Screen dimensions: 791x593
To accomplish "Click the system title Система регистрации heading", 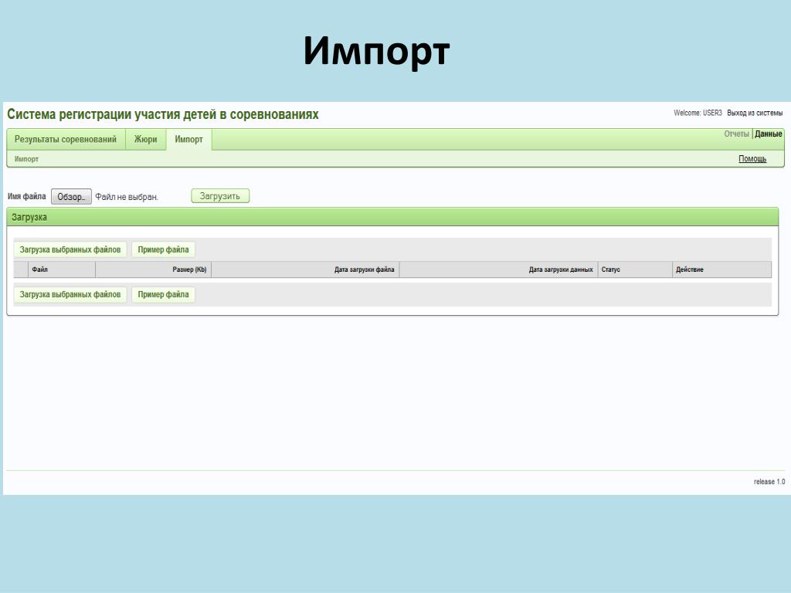I will (x=163, y=114).
